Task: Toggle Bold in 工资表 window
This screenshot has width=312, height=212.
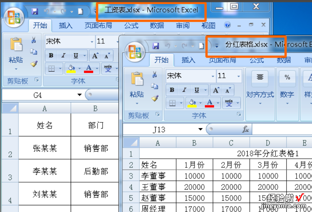Action: (51, 56)
